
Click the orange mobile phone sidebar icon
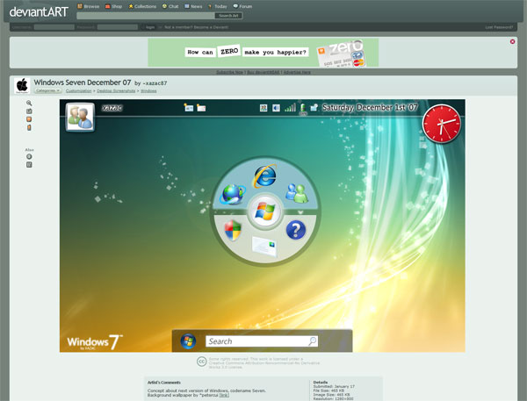29,127
